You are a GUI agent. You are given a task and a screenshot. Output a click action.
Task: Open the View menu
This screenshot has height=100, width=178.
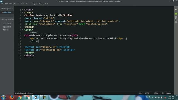[x=27, y=4]
